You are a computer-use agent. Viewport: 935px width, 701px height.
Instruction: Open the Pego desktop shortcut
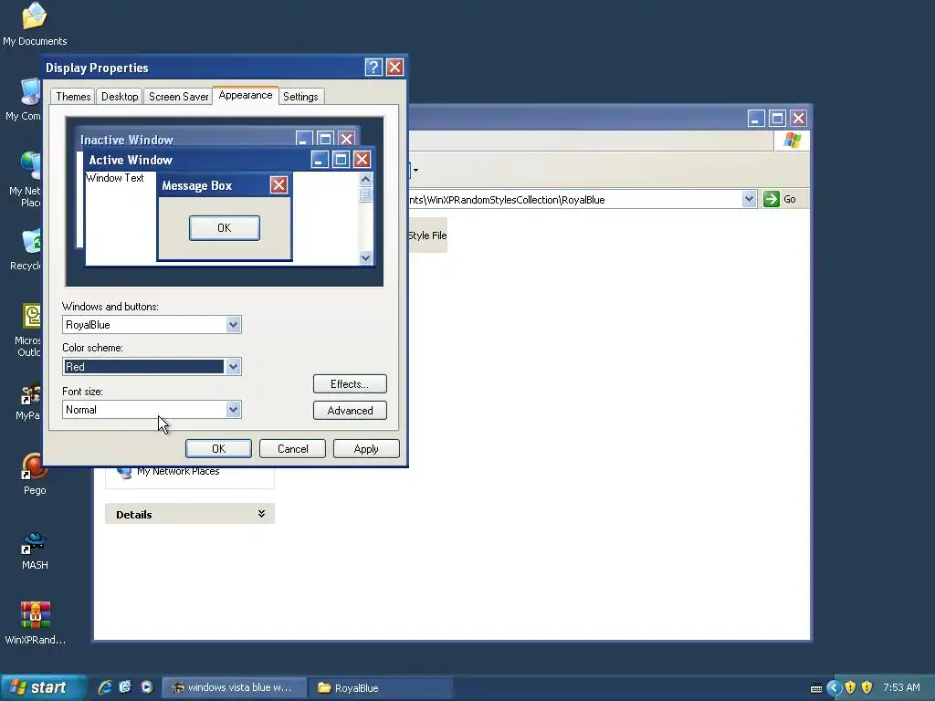35,474
